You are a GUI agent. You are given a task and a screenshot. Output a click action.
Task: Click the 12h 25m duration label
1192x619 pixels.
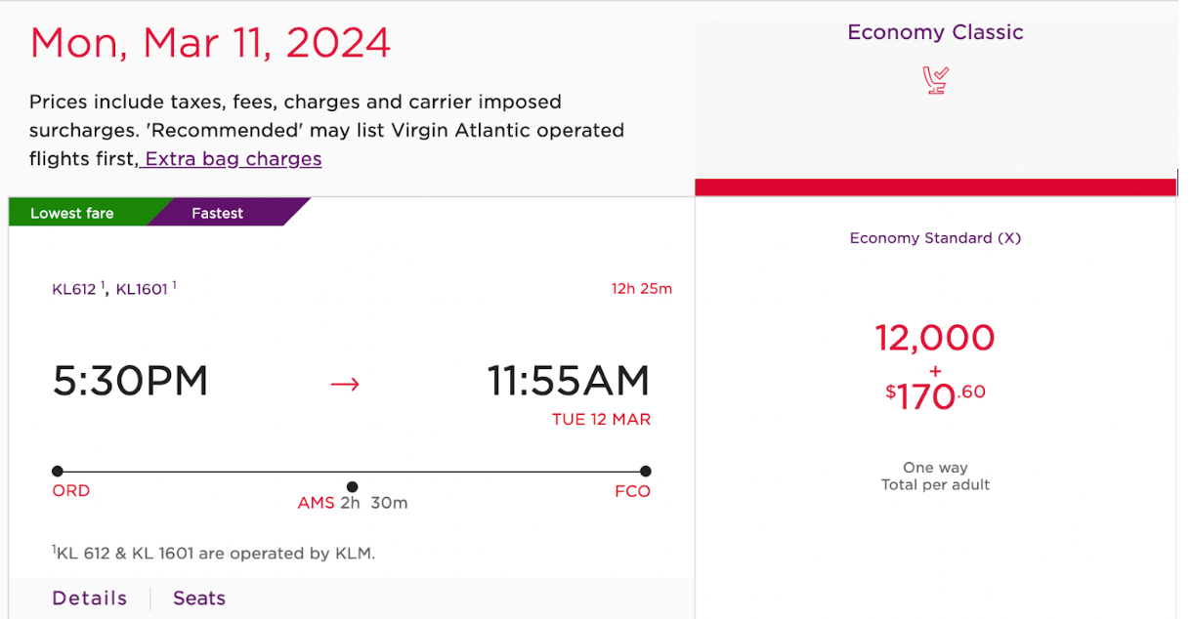(642, 289)
